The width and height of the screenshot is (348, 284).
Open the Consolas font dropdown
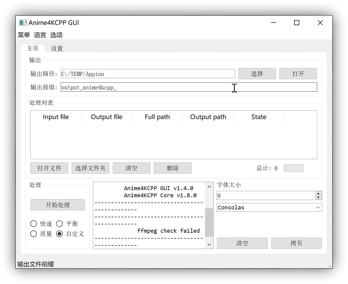pos(269,207)
